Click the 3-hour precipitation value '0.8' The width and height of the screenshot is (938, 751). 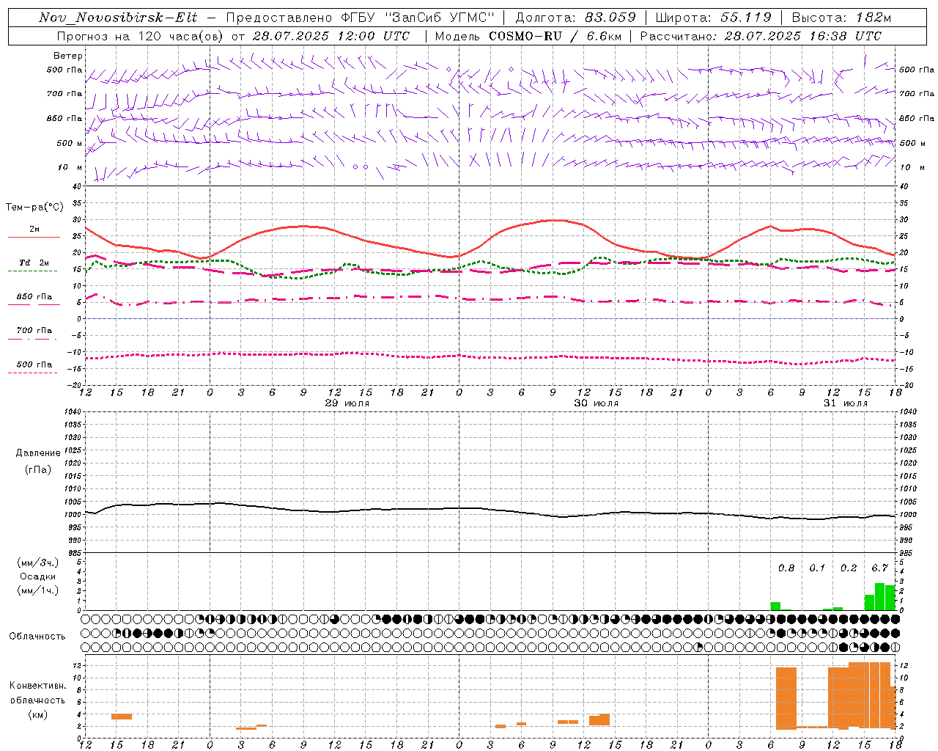[x=786, y=568]
